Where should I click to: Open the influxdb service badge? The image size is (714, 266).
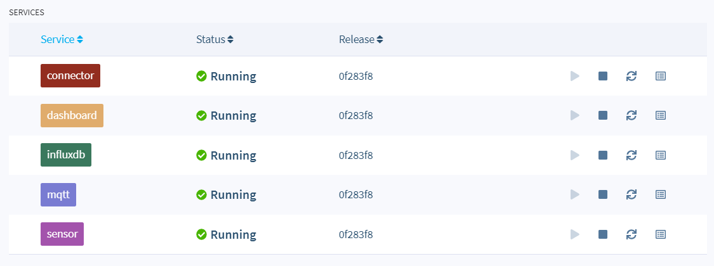coord(66,155)
